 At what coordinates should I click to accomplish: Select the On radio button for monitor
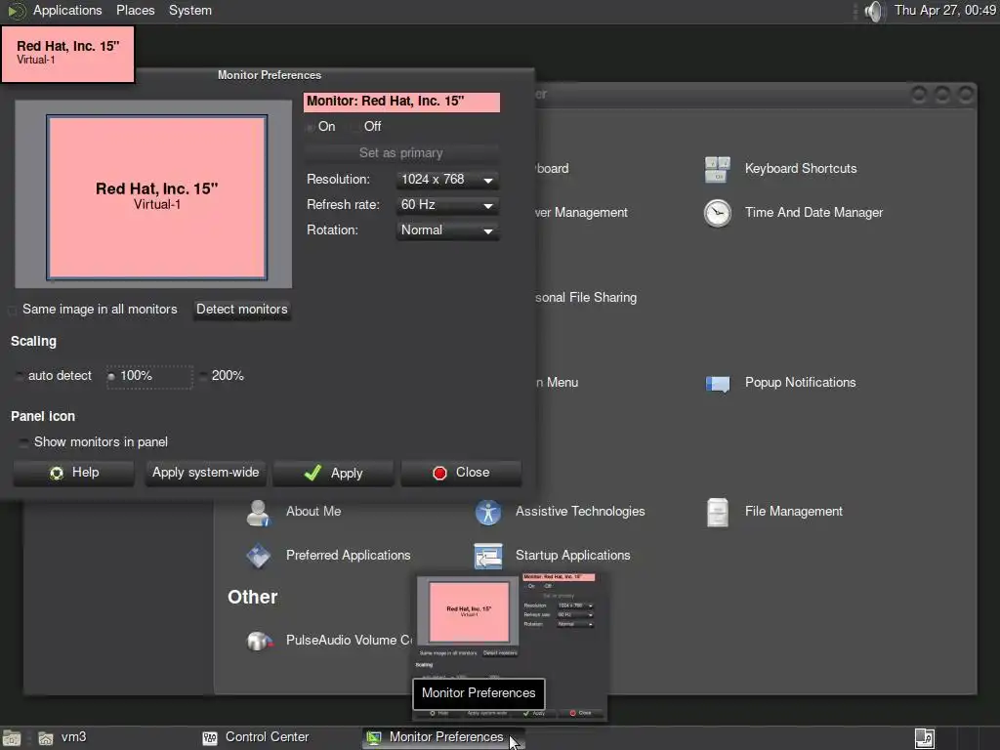[x=311, y=127]
